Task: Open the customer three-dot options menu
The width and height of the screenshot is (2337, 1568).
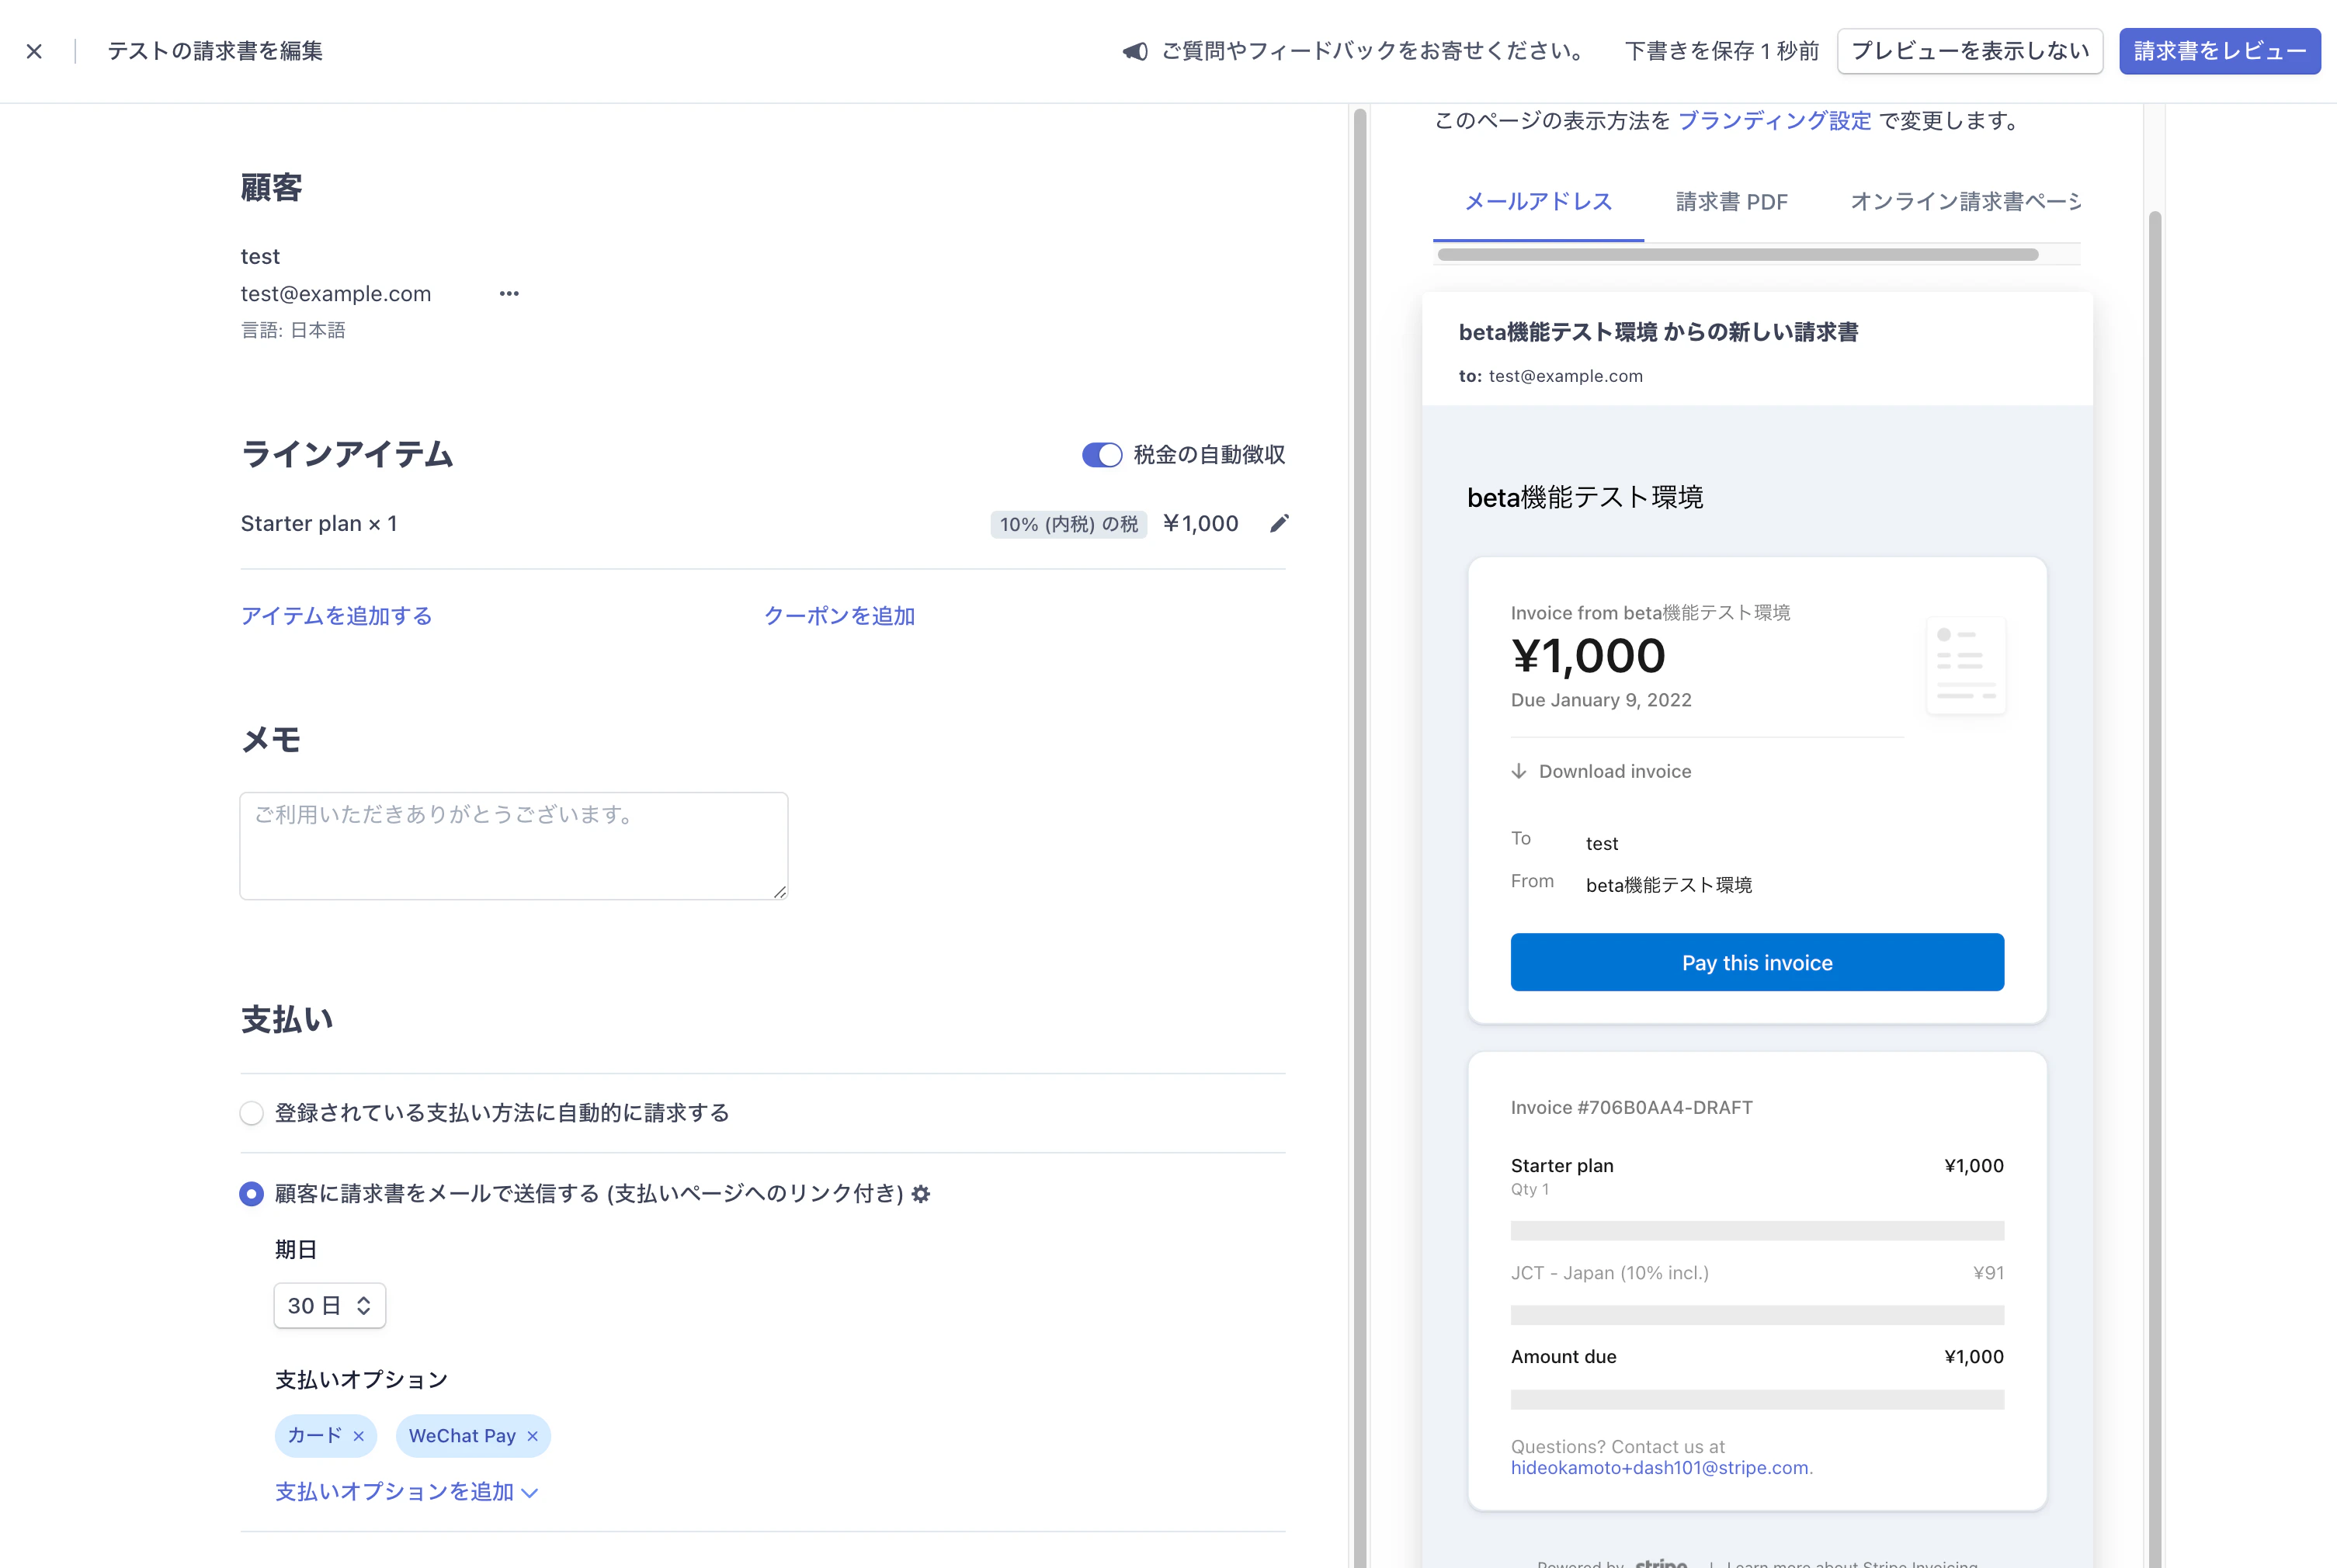Action: (x=509, y=294)
